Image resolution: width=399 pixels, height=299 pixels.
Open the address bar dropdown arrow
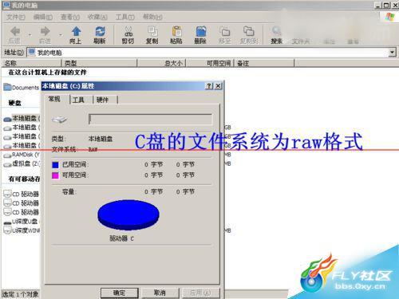pos(392,53)
